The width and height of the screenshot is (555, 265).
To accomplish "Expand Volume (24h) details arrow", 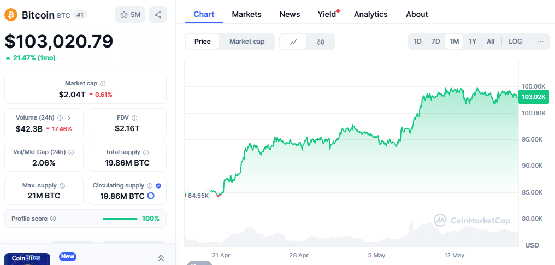I will point(69,118).
